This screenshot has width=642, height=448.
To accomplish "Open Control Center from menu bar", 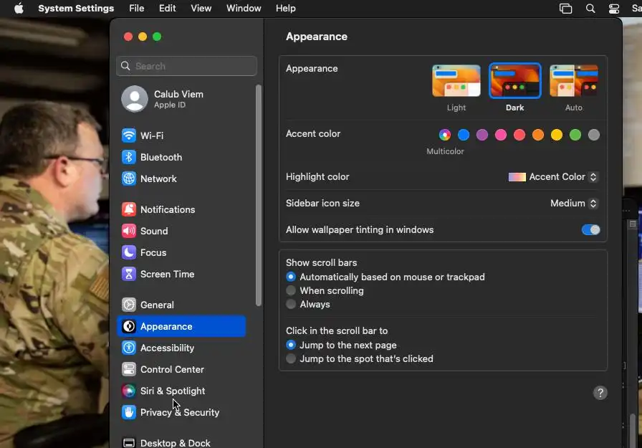I will point(614,8).
